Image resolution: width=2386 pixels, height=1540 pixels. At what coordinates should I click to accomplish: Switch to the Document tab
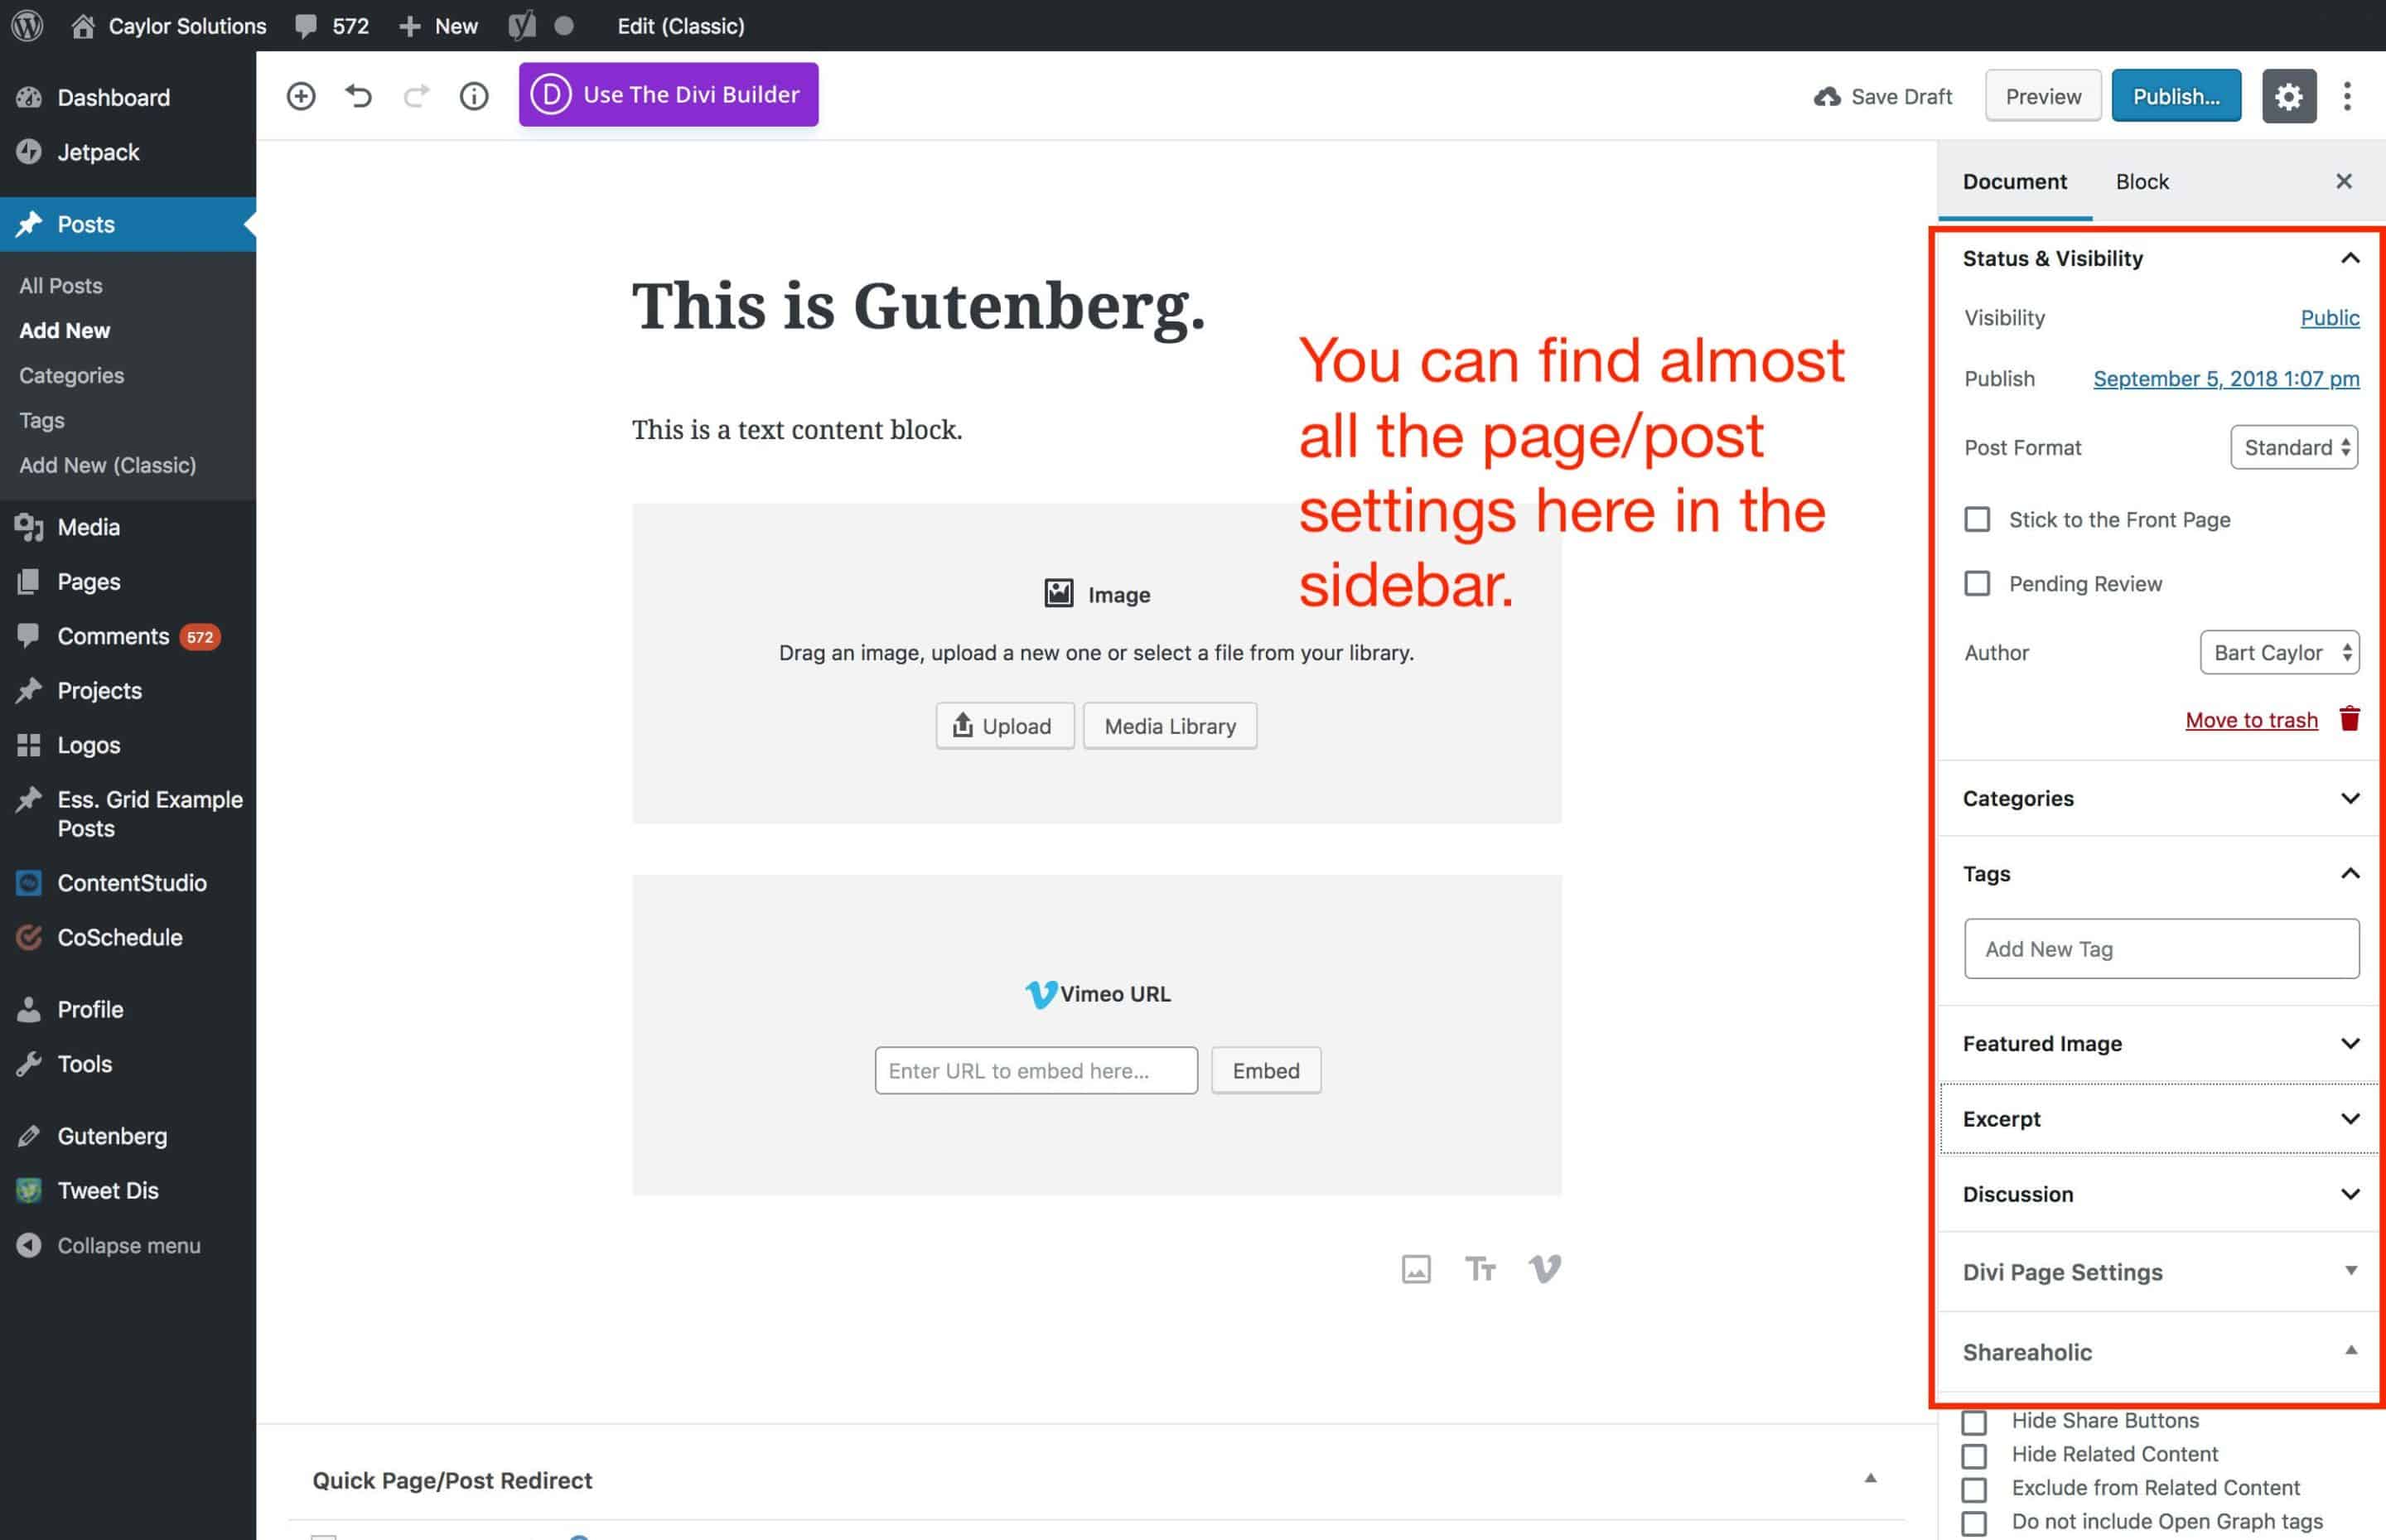[x=2014, y=181]
